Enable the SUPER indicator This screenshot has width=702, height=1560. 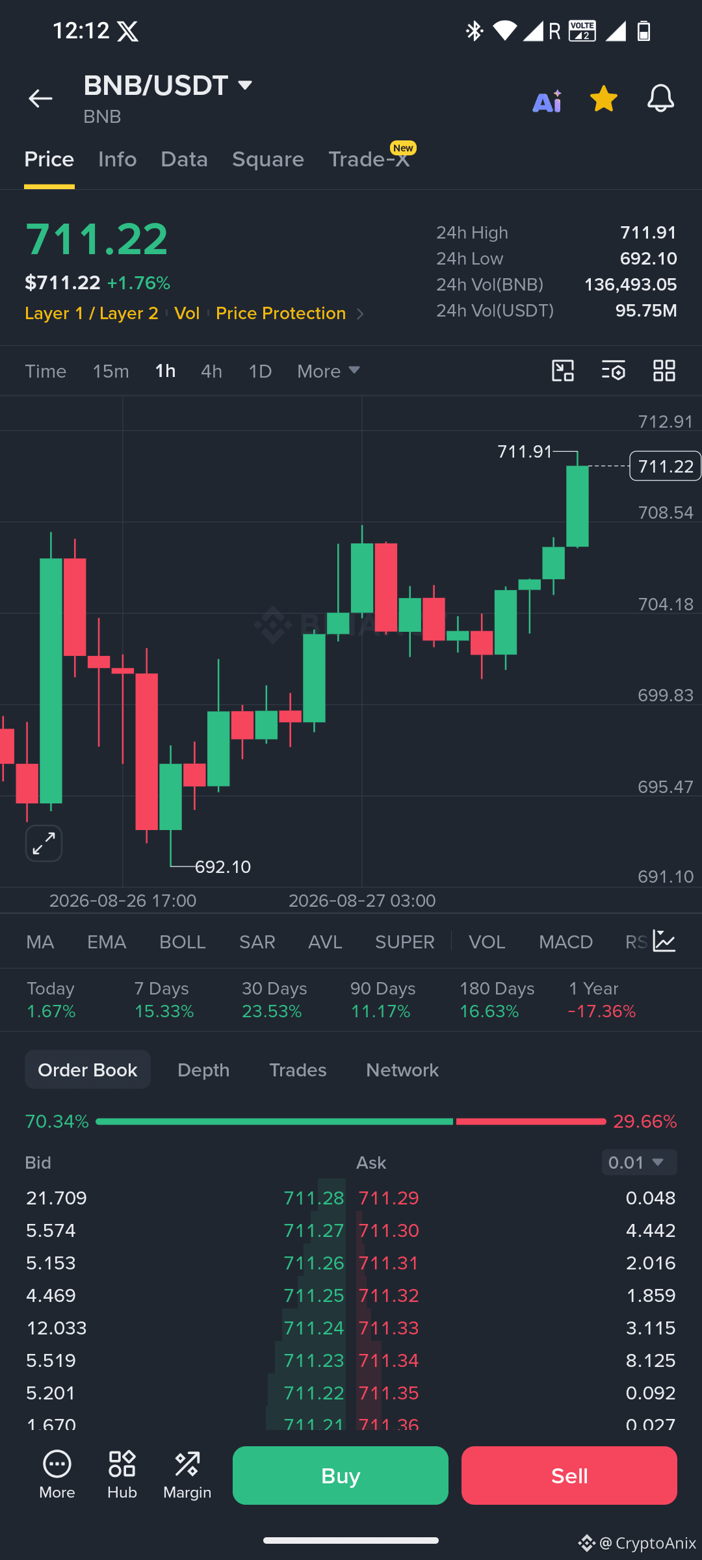click(x=405, y=942)
